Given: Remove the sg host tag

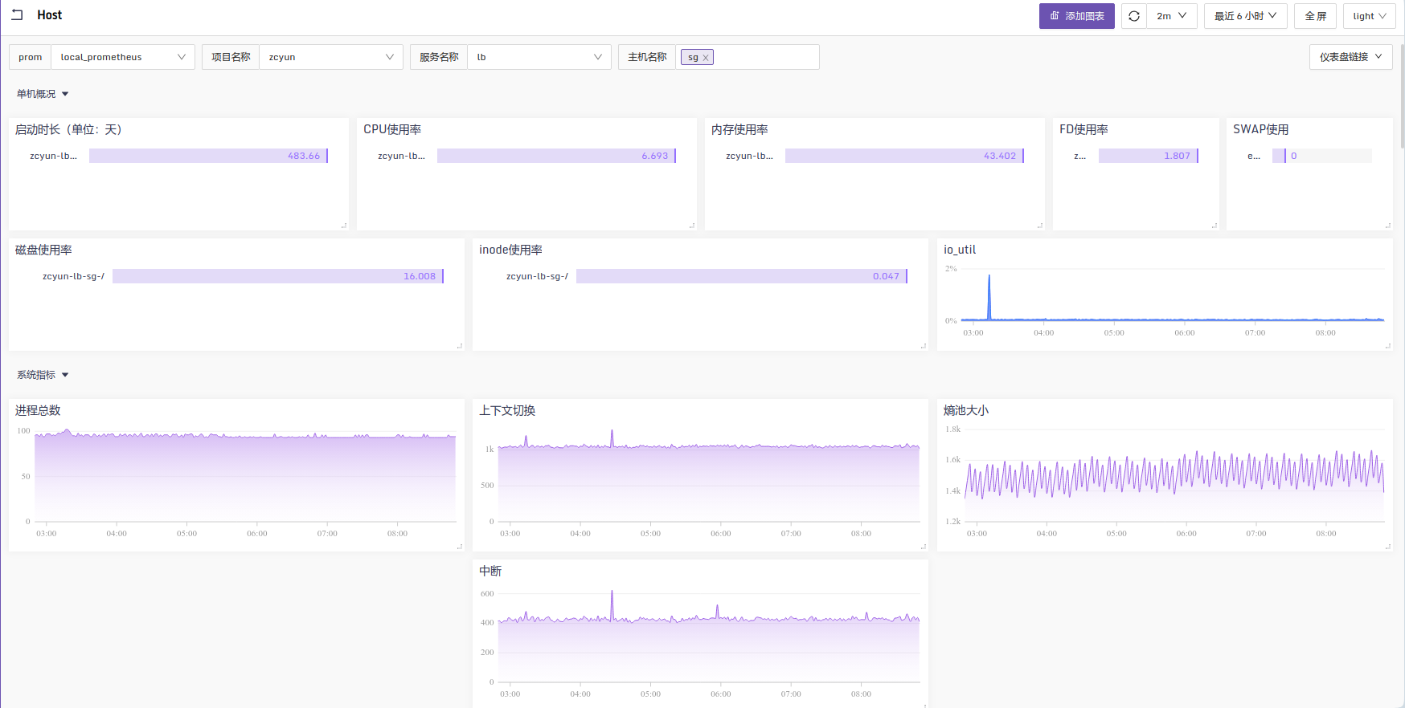Looking at the screenshot, I should pos(706,58).
